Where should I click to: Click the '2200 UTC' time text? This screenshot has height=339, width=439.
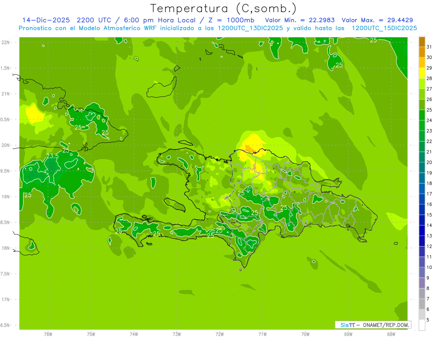pos(94,20)
